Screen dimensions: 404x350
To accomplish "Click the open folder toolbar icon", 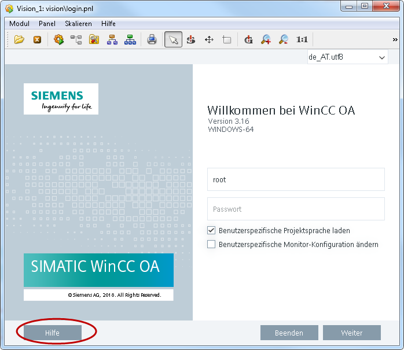I will (20, 40).
